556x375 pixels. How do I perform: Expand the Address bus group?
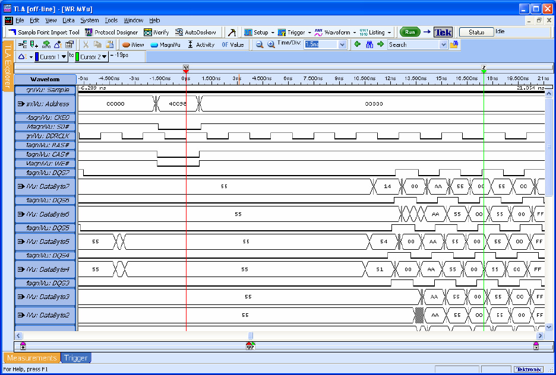pos(21,104)
